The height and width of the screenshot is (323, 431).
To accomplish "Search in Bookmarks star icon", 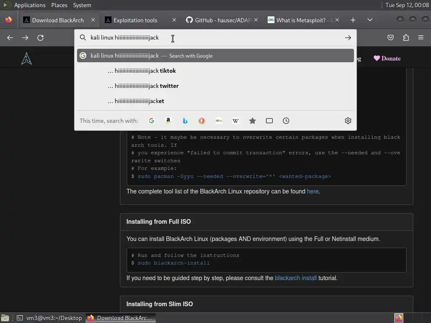I will click(x=253, y=121).
